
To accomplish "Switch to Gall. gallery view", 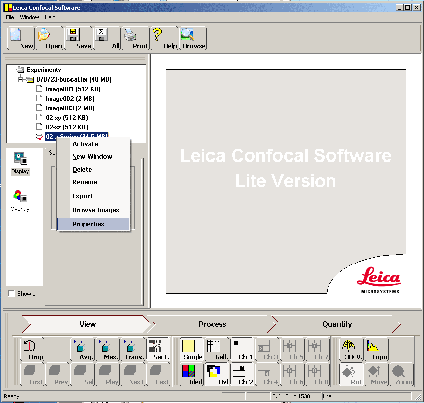I will coord(217,349).
